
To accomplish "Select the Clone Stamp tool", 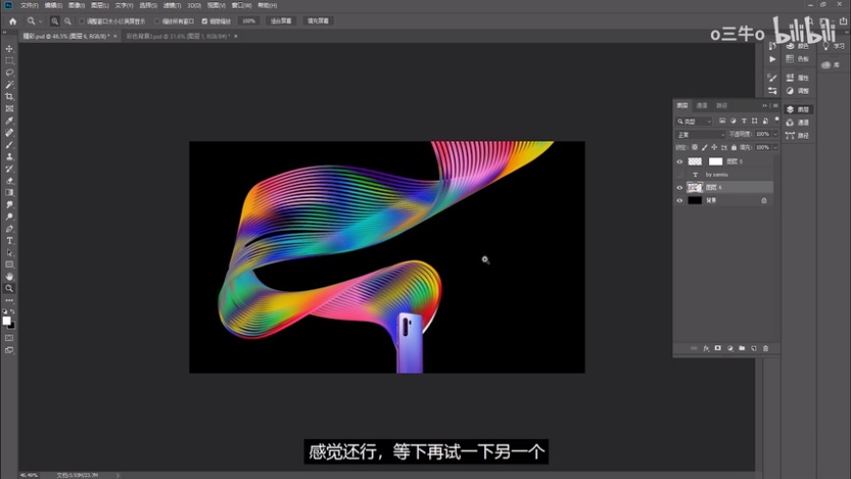I will pyautogui.click(x=9, y=156).
